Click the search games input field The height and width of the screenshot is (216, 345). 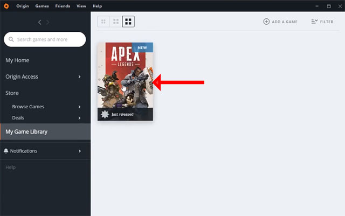45,39
